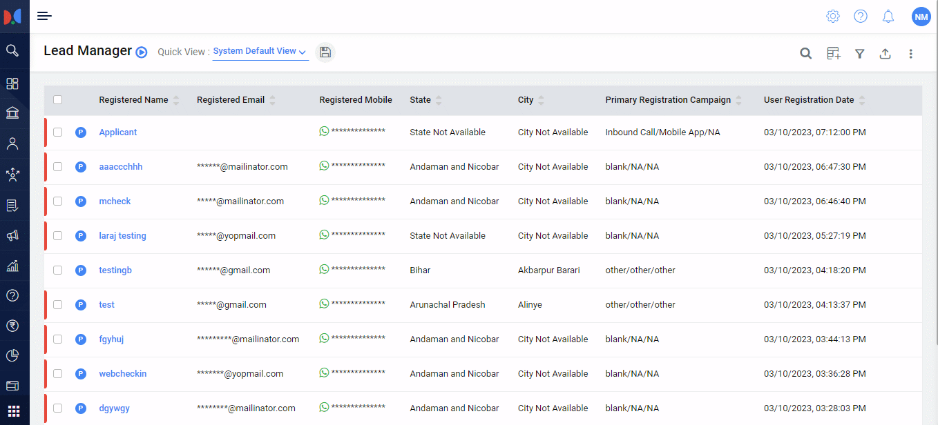Open the three-dot more options menu
The height and width of the screenshot is (425, 938).
point(911,53)
